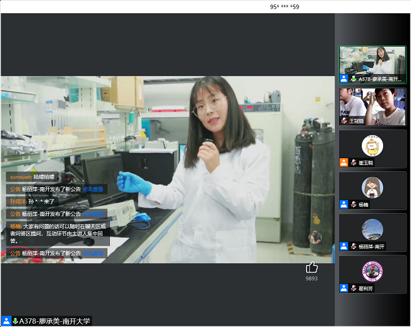Click the muted microphone icon for 王冠聪

(344, 121)
